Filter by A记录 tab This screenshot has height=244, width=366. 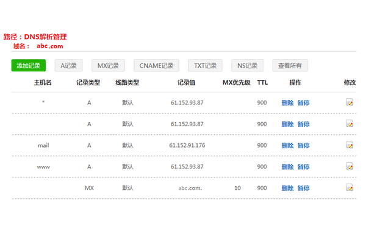coord(68,65)
